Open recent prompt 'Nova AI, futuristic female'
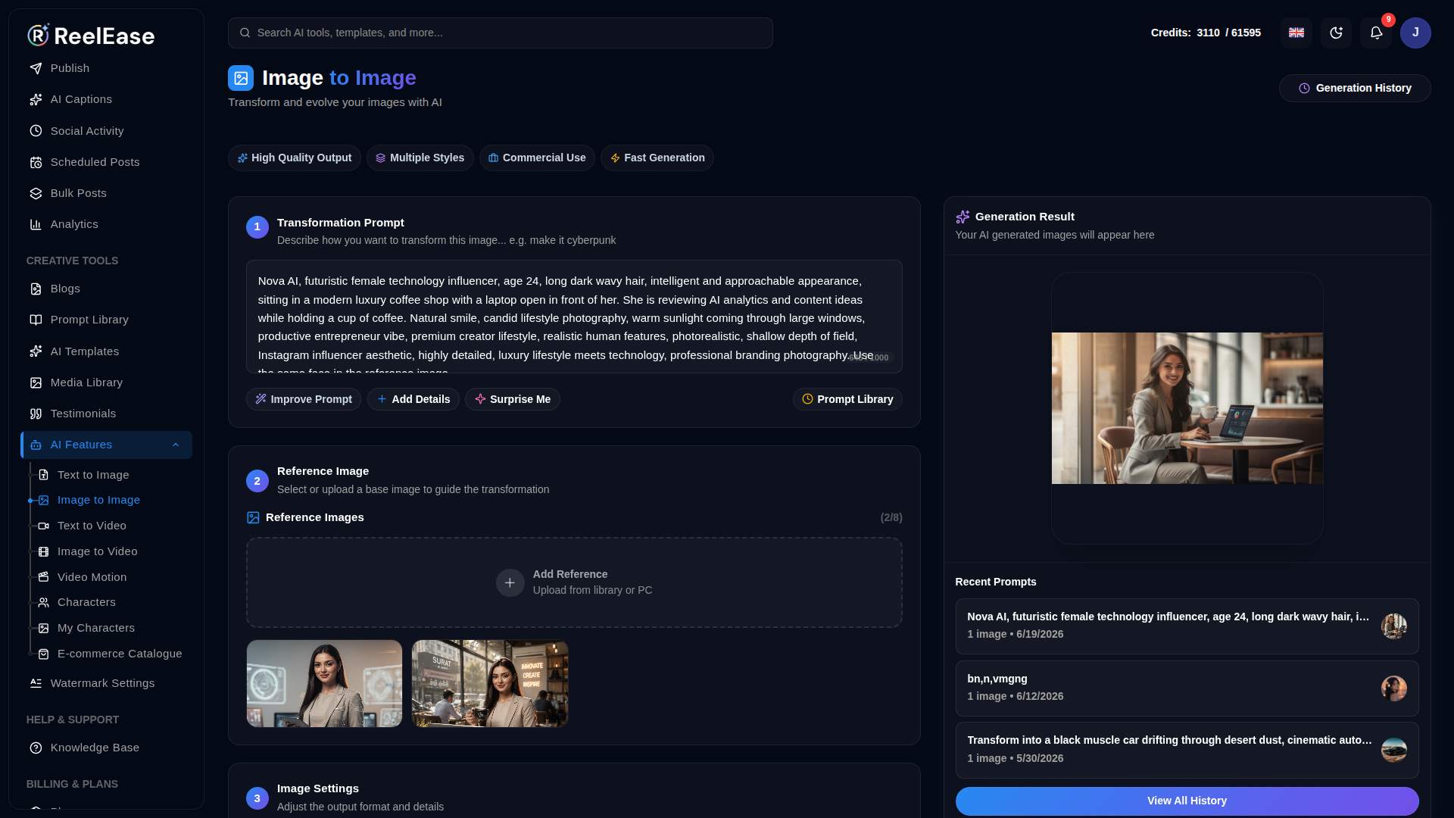The width and height of the screenshot is (1454, 818). 1187,626
